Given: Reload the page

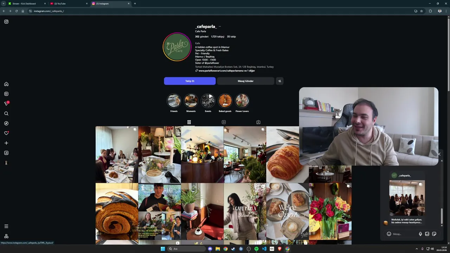Looking at the screenshot, I should click(x=16, y=11).
